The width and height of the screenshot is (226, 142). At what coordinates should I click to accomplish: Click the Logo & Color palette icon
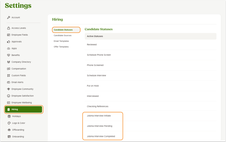(x=9, y=123)
